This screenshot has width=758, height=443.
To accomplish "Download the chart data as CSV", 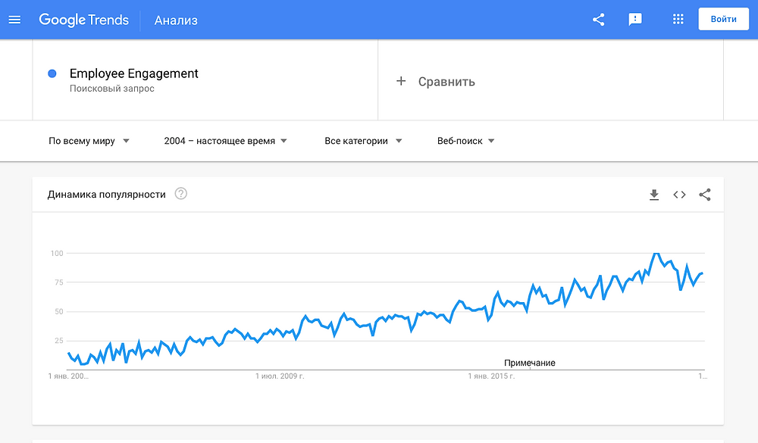I will click(x=654, y=195).
